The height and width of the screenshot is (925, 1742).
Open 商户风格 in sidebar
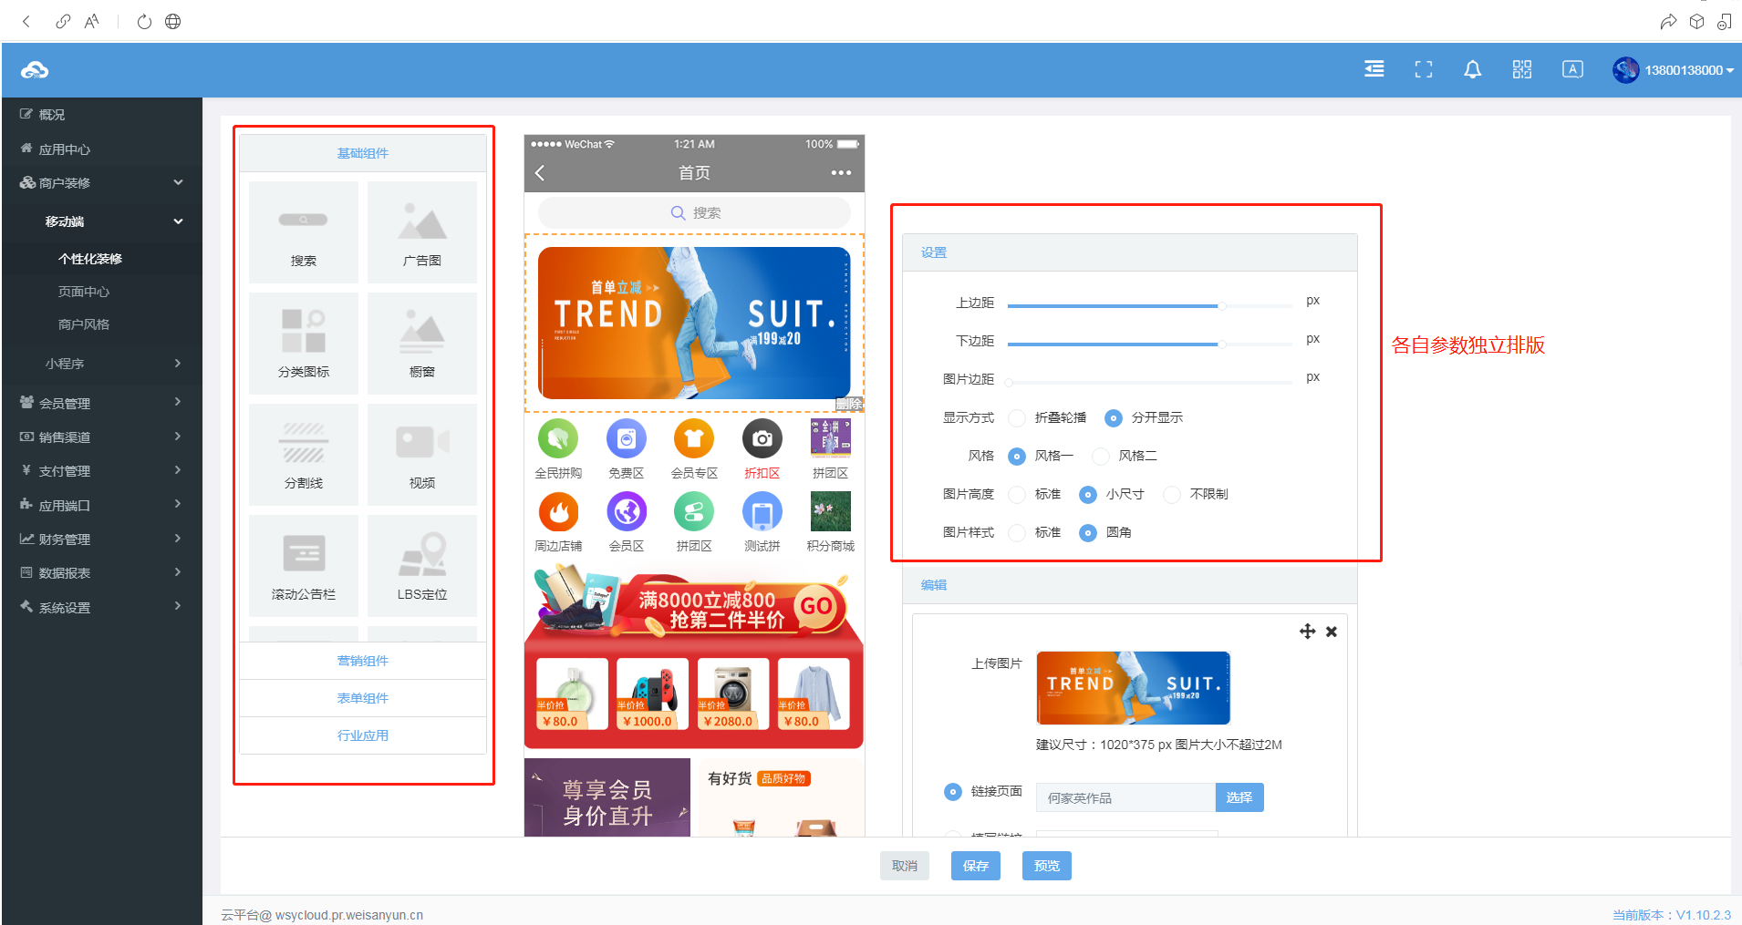[x=84, y=324]
